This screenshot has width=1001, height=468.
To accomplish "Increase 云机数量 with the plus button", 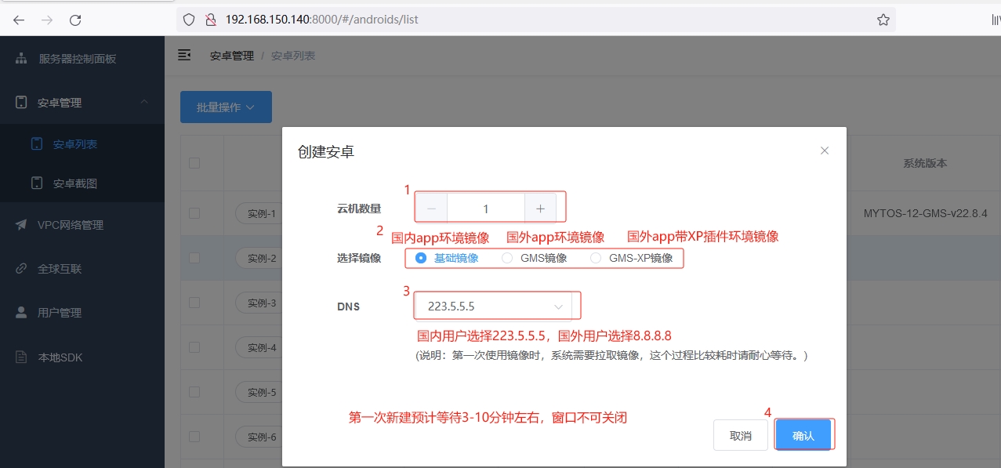I will 540,209.
